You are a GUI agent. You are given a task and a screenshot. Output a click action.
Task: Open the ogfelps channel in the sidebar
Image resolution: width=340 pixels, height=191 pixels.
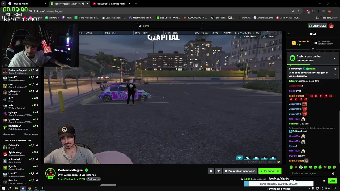[20, 114]
